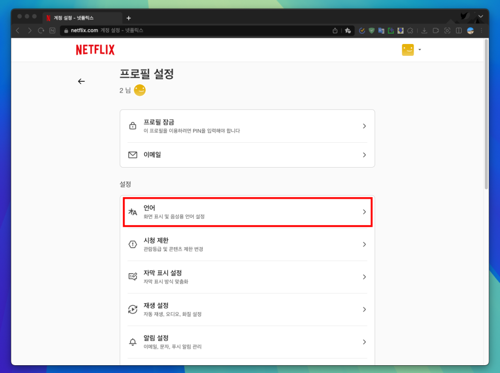500x373 pixels.
Task: Click the browser profile avatar
Action: click(x=470, y=31)
